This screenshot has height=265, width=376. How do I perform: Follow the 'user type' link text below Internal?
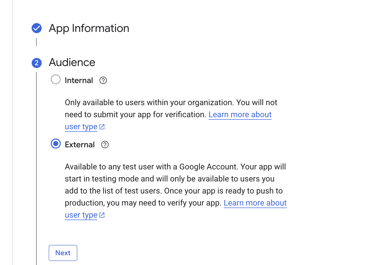pyautogui.click(x=81, y=127)
